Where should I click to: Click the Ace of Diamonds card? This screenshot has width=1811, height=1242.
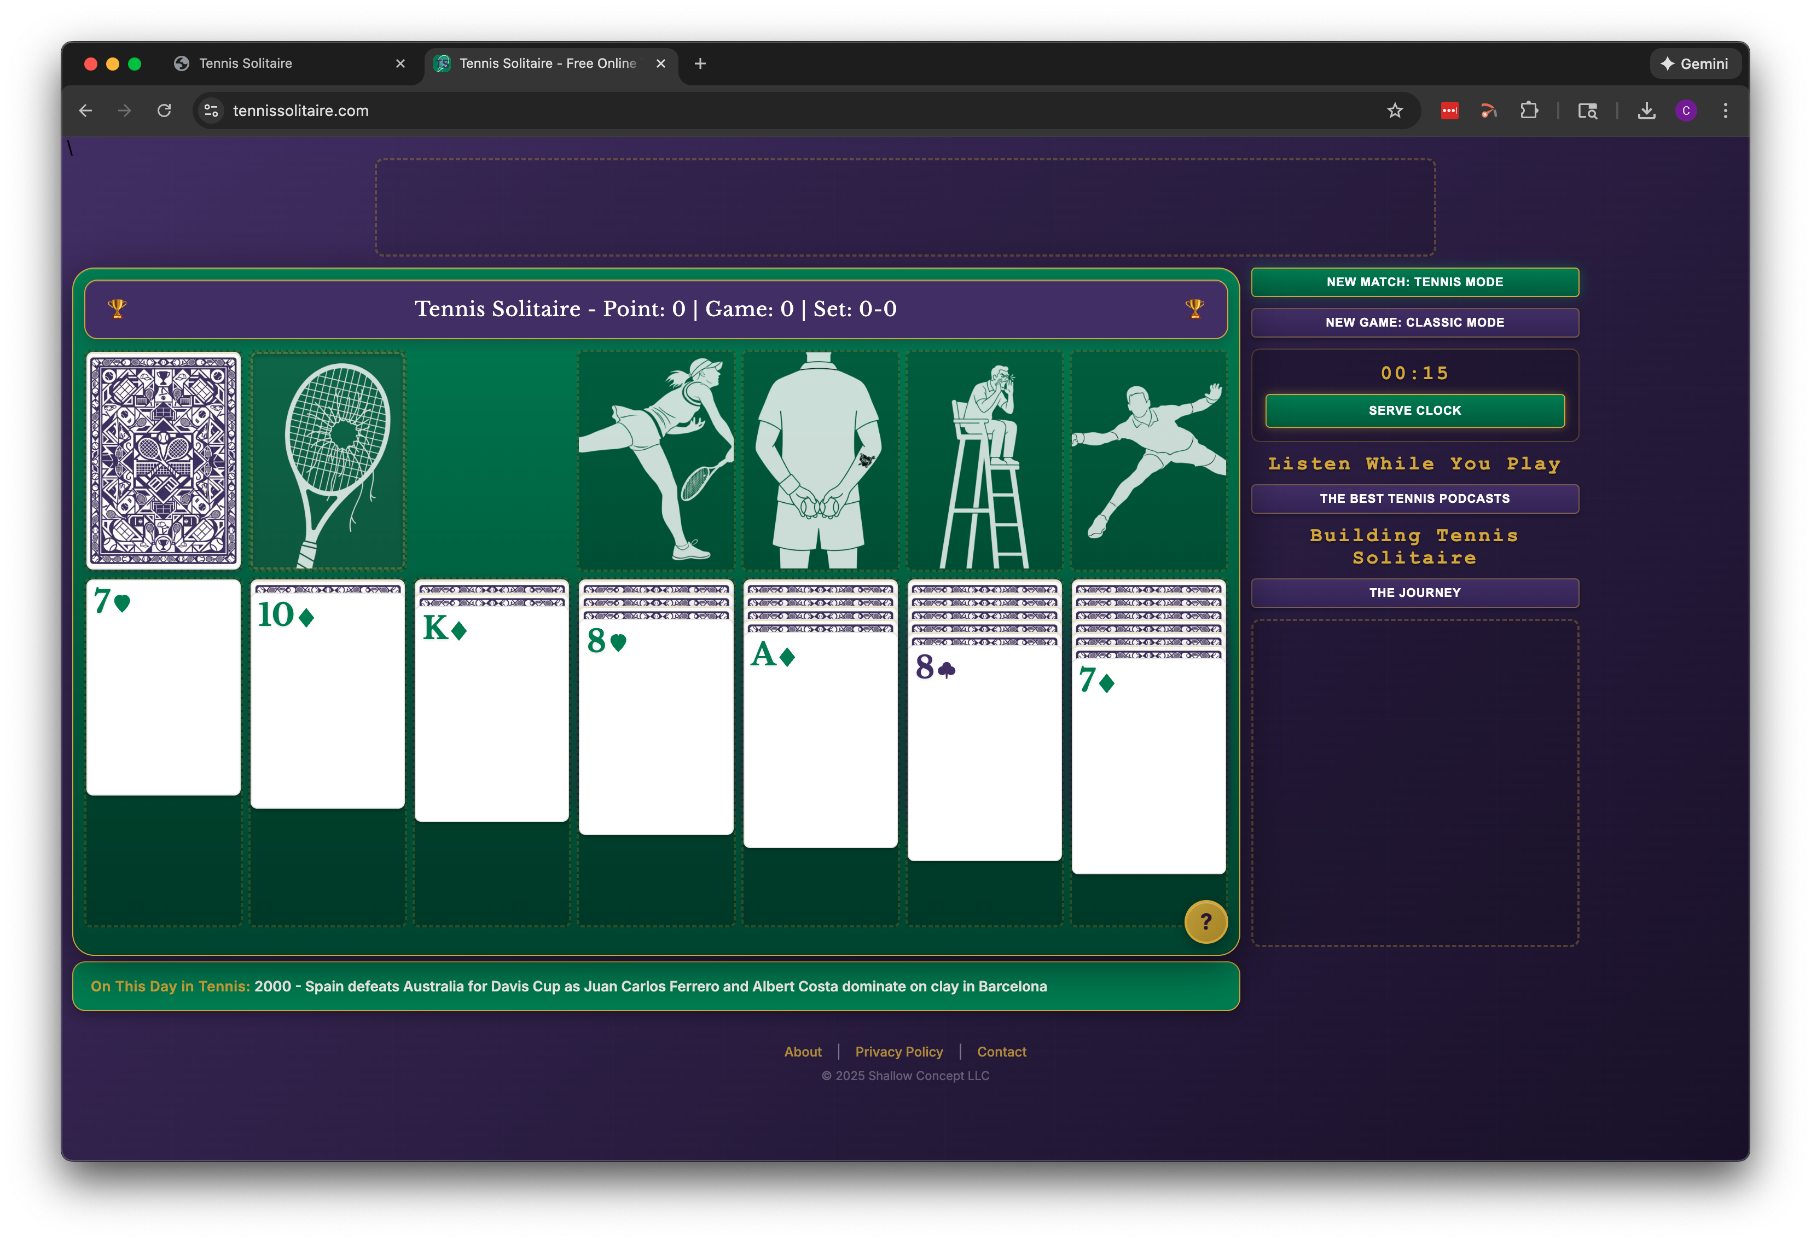[x=820, y=740]
